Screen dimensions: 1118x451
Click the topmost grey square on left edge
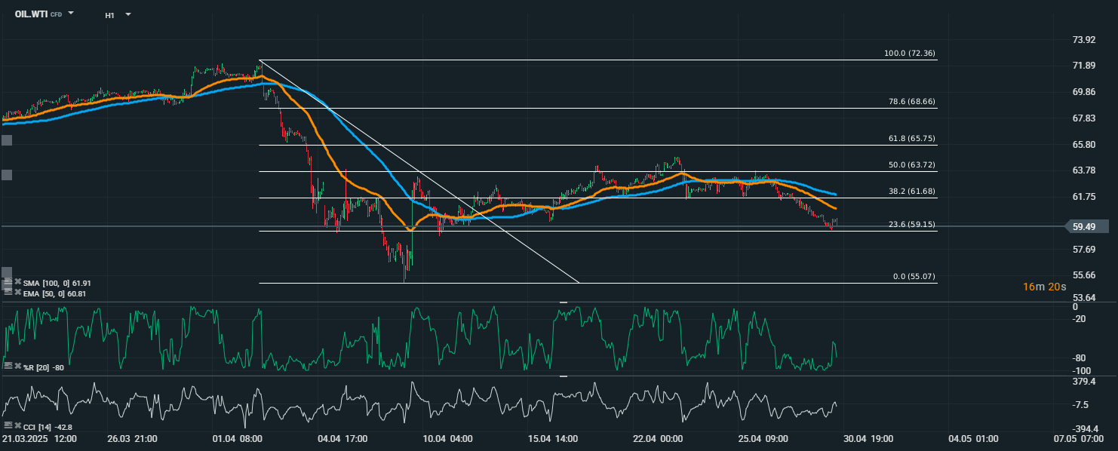(x=7, y=140)
